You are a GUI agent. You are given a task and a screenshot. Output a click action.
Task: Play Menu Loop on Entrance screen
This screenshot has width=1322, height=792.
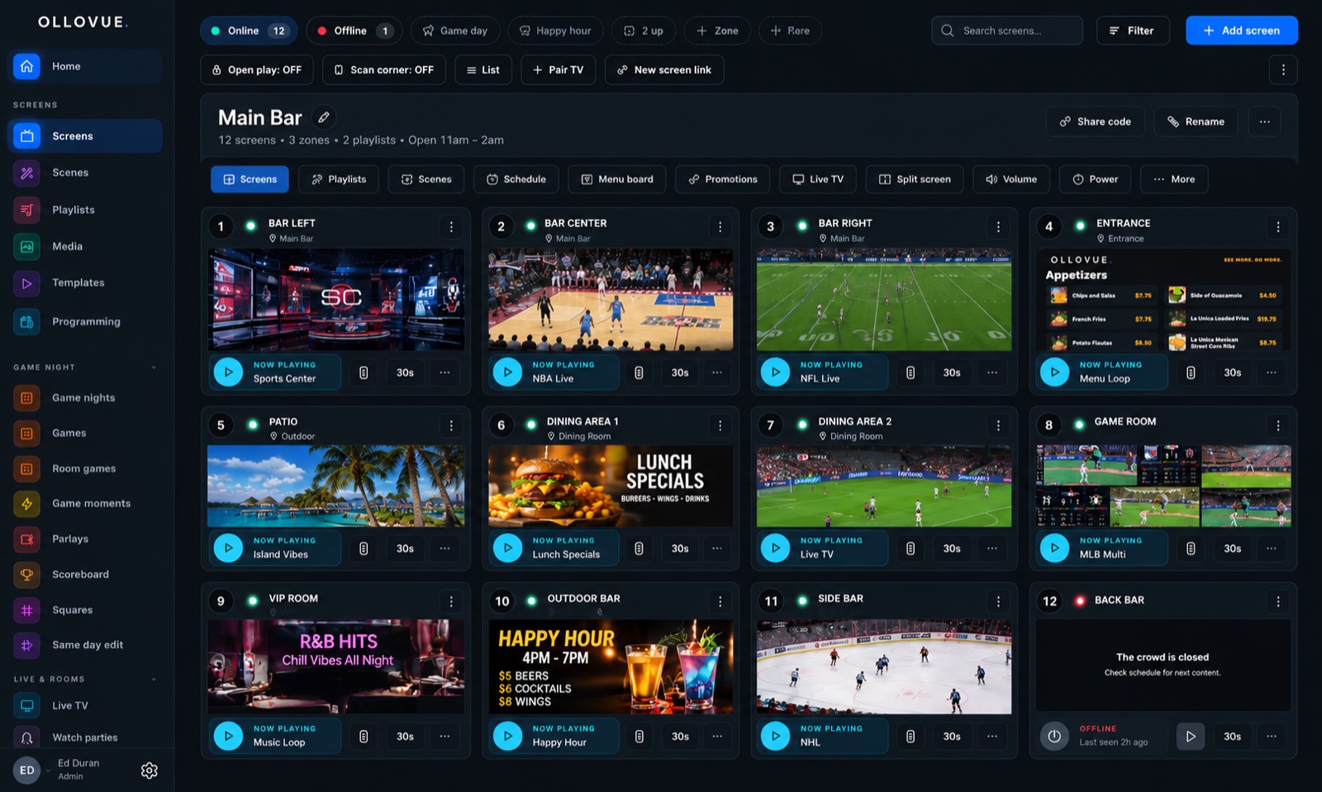pos(1054,372)
